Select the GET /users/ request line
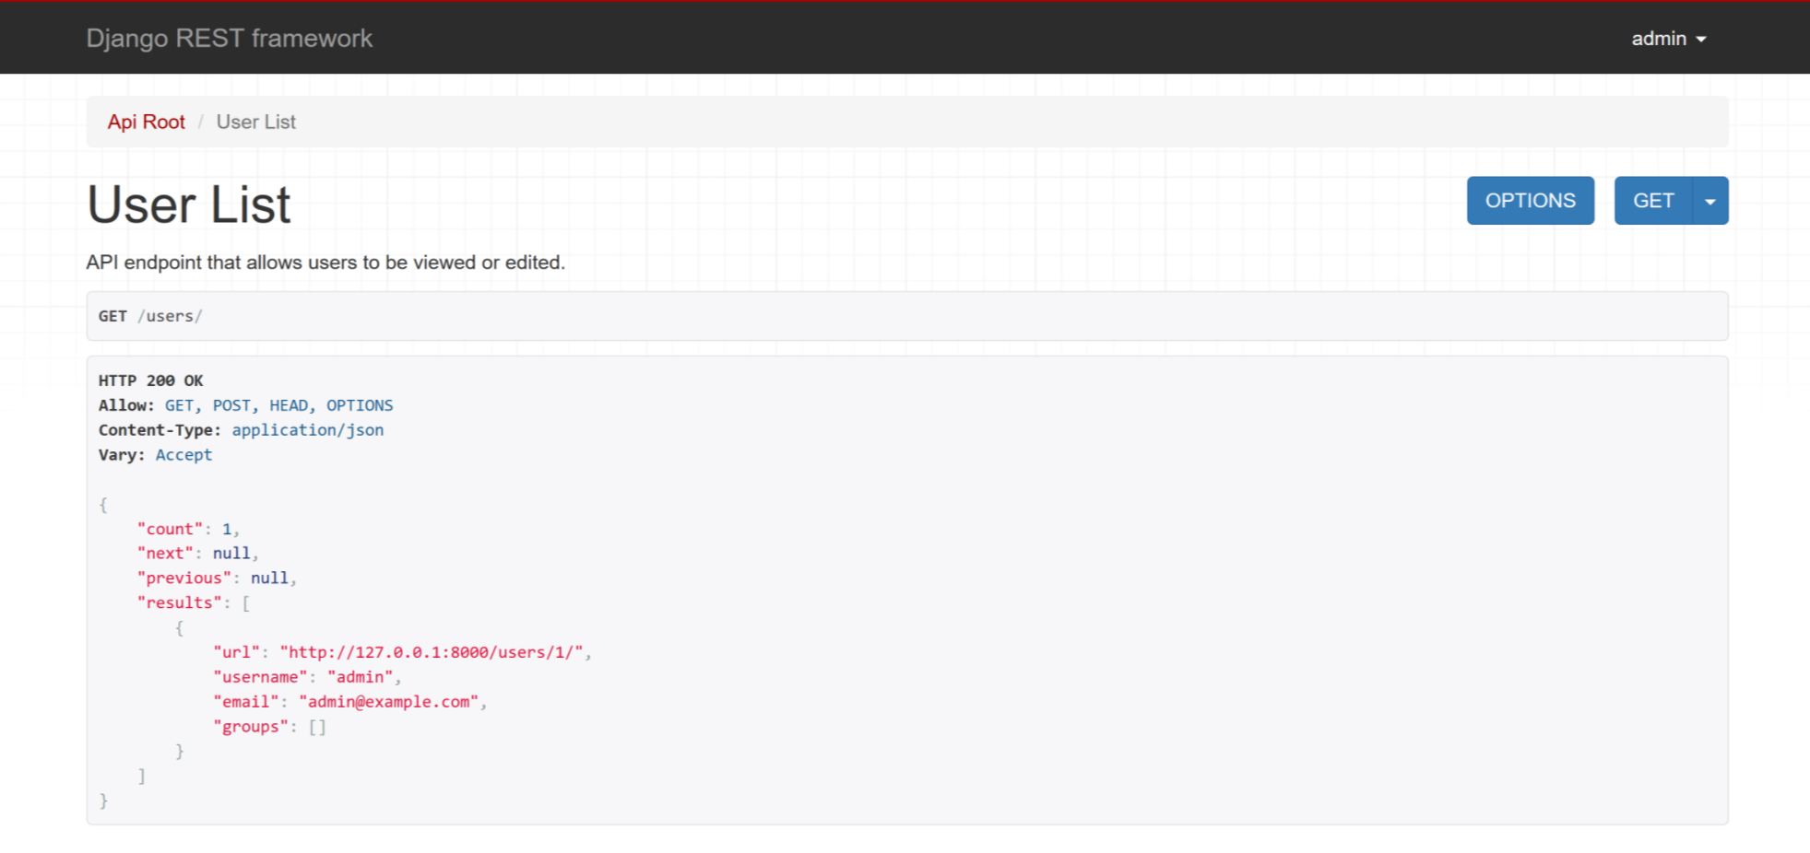 [150, 316]
